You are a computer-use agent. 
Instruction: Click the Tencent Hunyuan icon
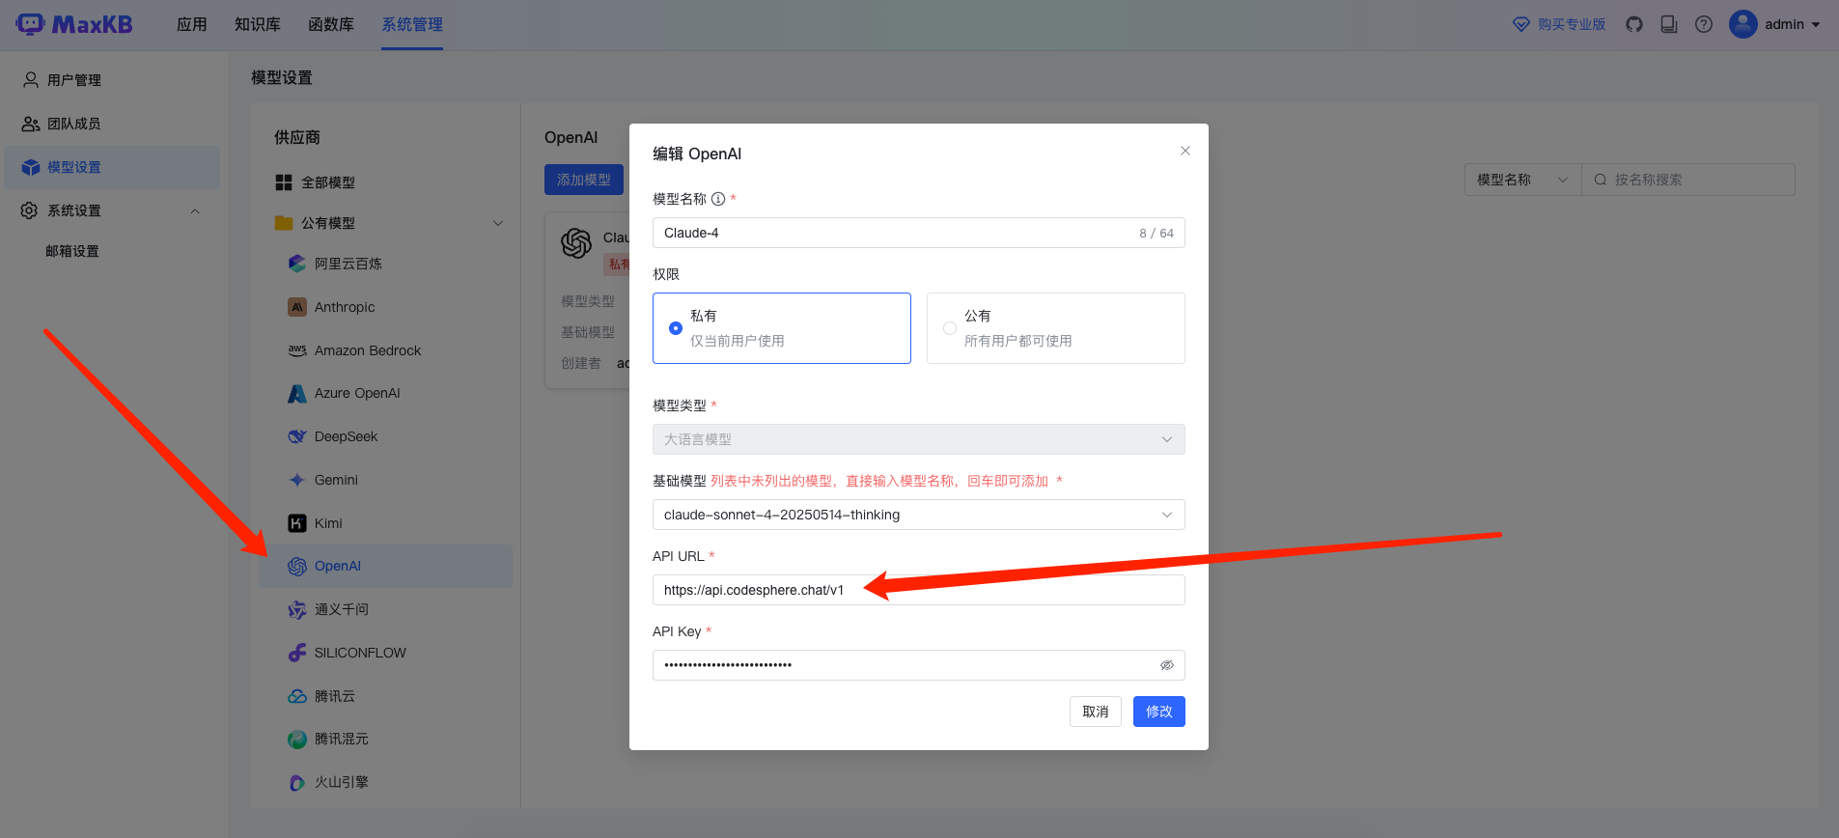[297, 740]
